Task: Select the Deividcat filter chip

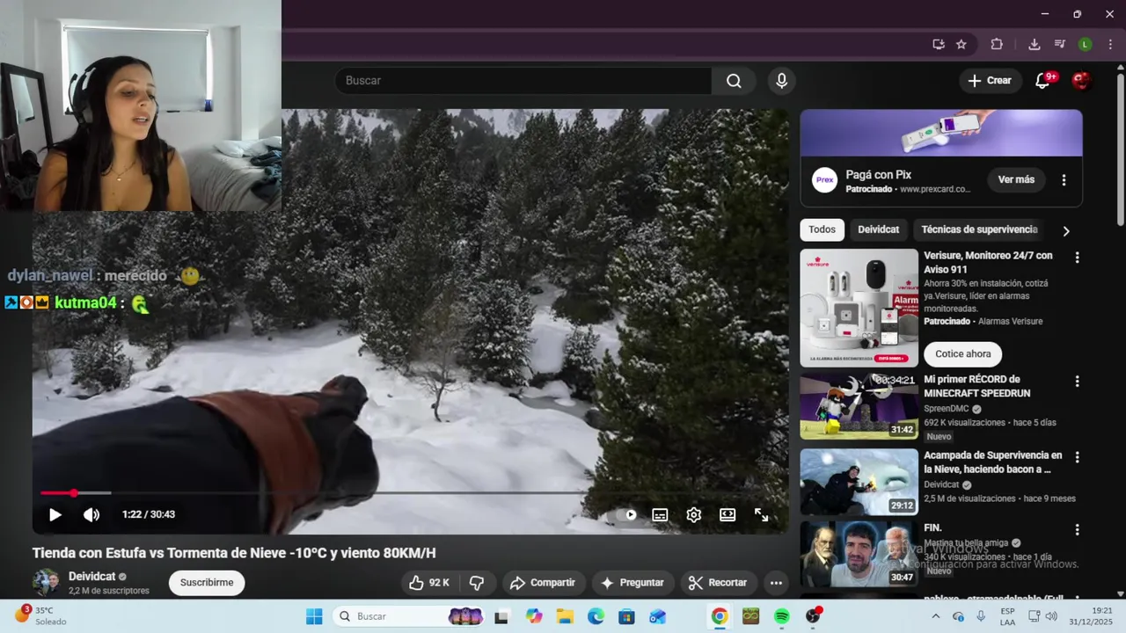Action: coord(879,229)
